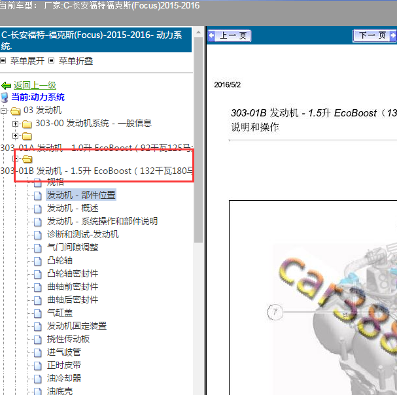This screenshot has height=395, width=397.
Task: Click page icon beside 进气歧管
Action: click(38, 353)
